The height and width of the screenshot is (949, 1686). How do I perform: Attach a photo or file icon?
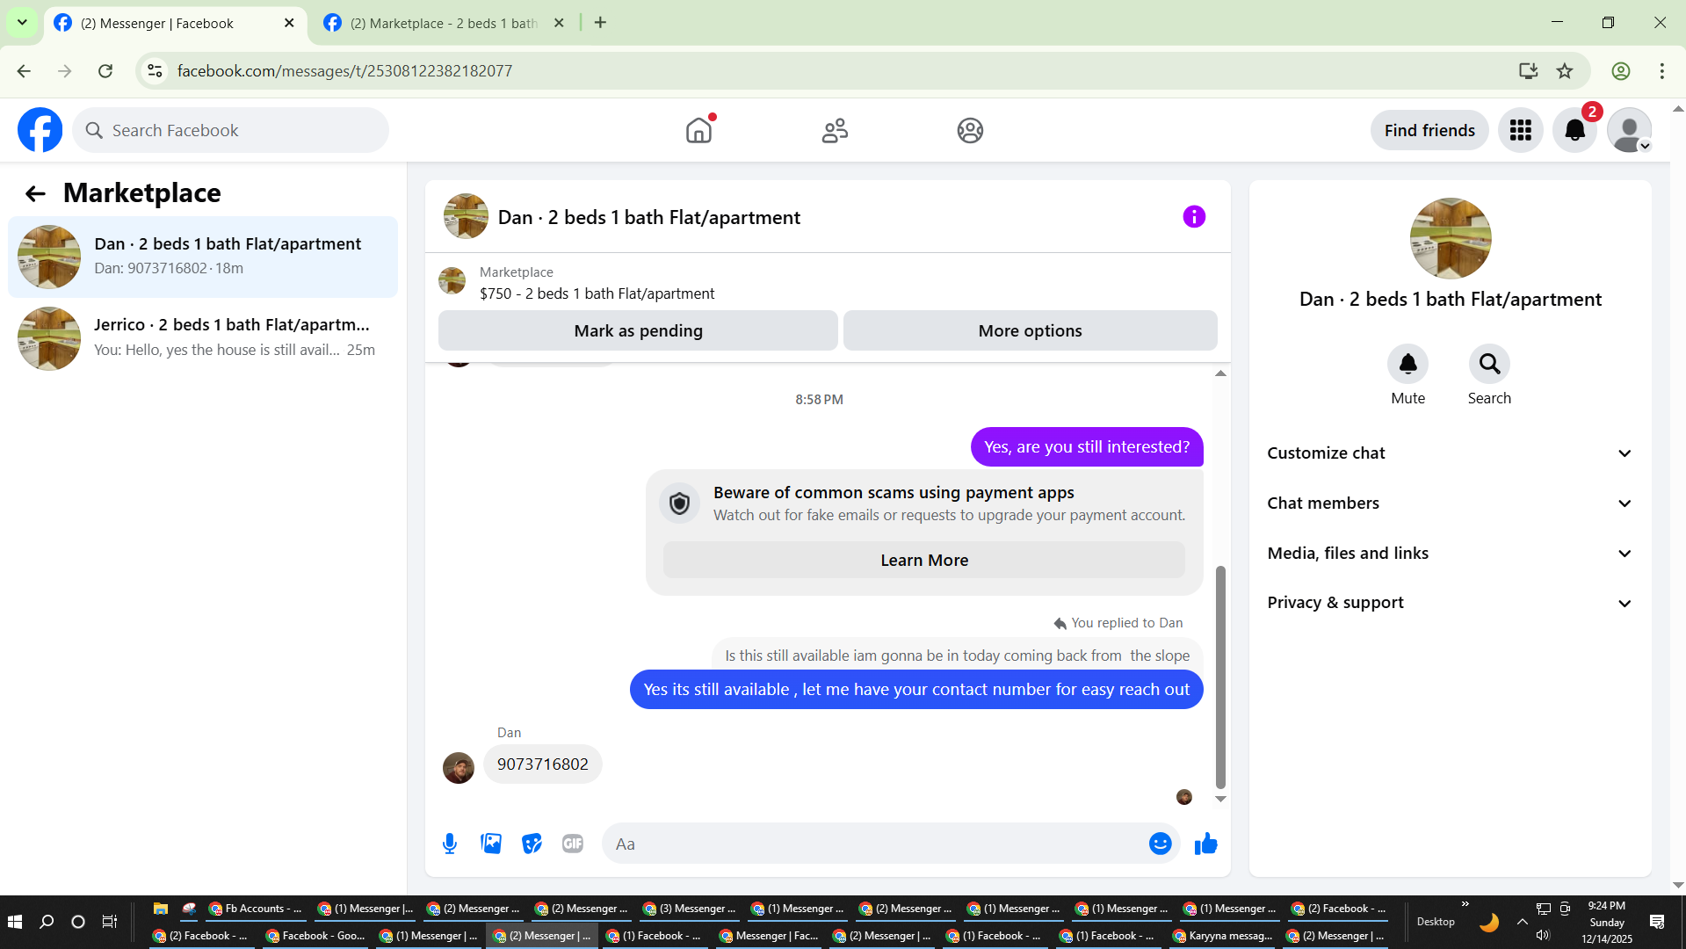pos(491,844)
